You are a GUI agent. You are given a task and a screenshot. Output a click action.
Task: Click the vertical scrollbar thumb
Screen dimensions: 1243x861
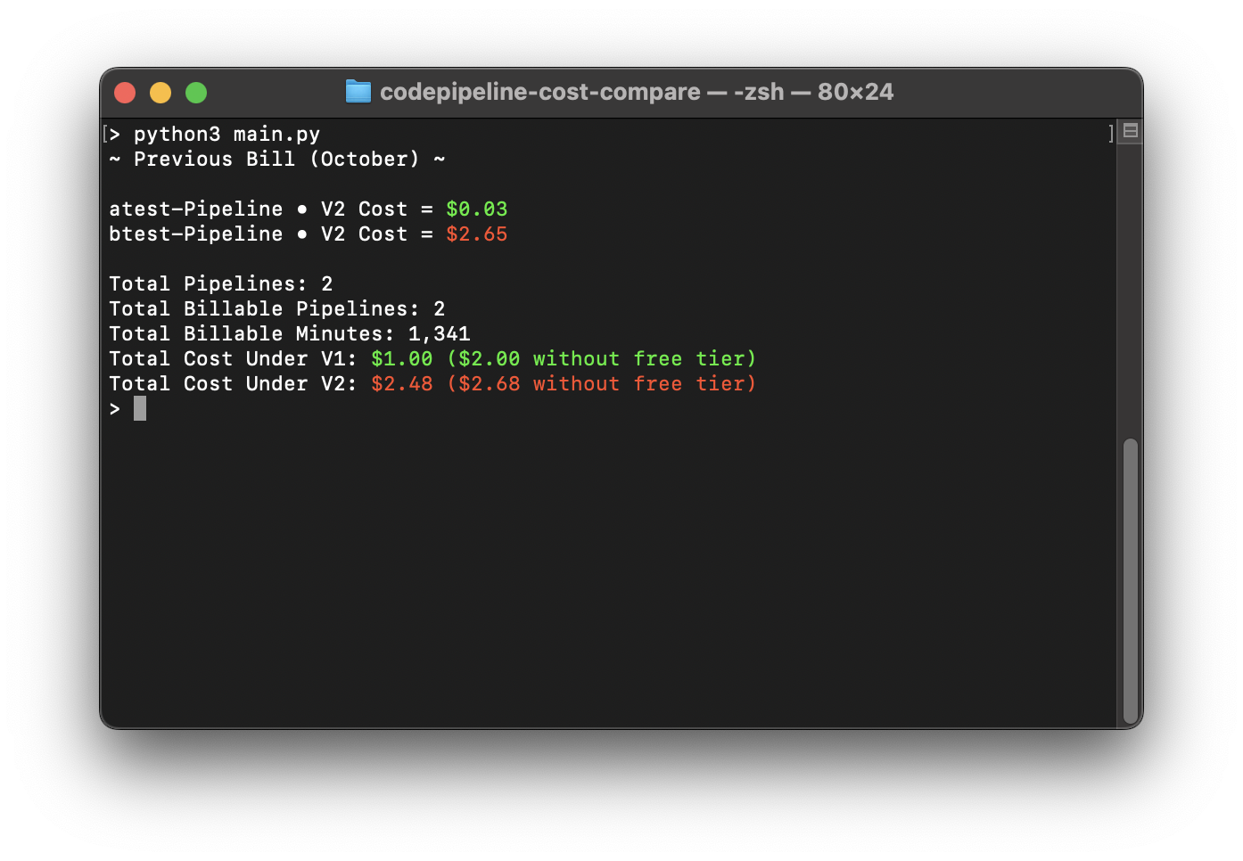(1131, 581)
